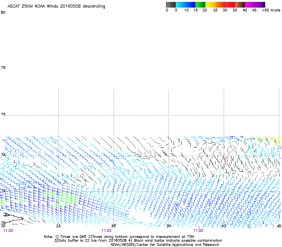Click the '72' latitude axis label
The image size is (282, 247).
click(x=3, y=190)
